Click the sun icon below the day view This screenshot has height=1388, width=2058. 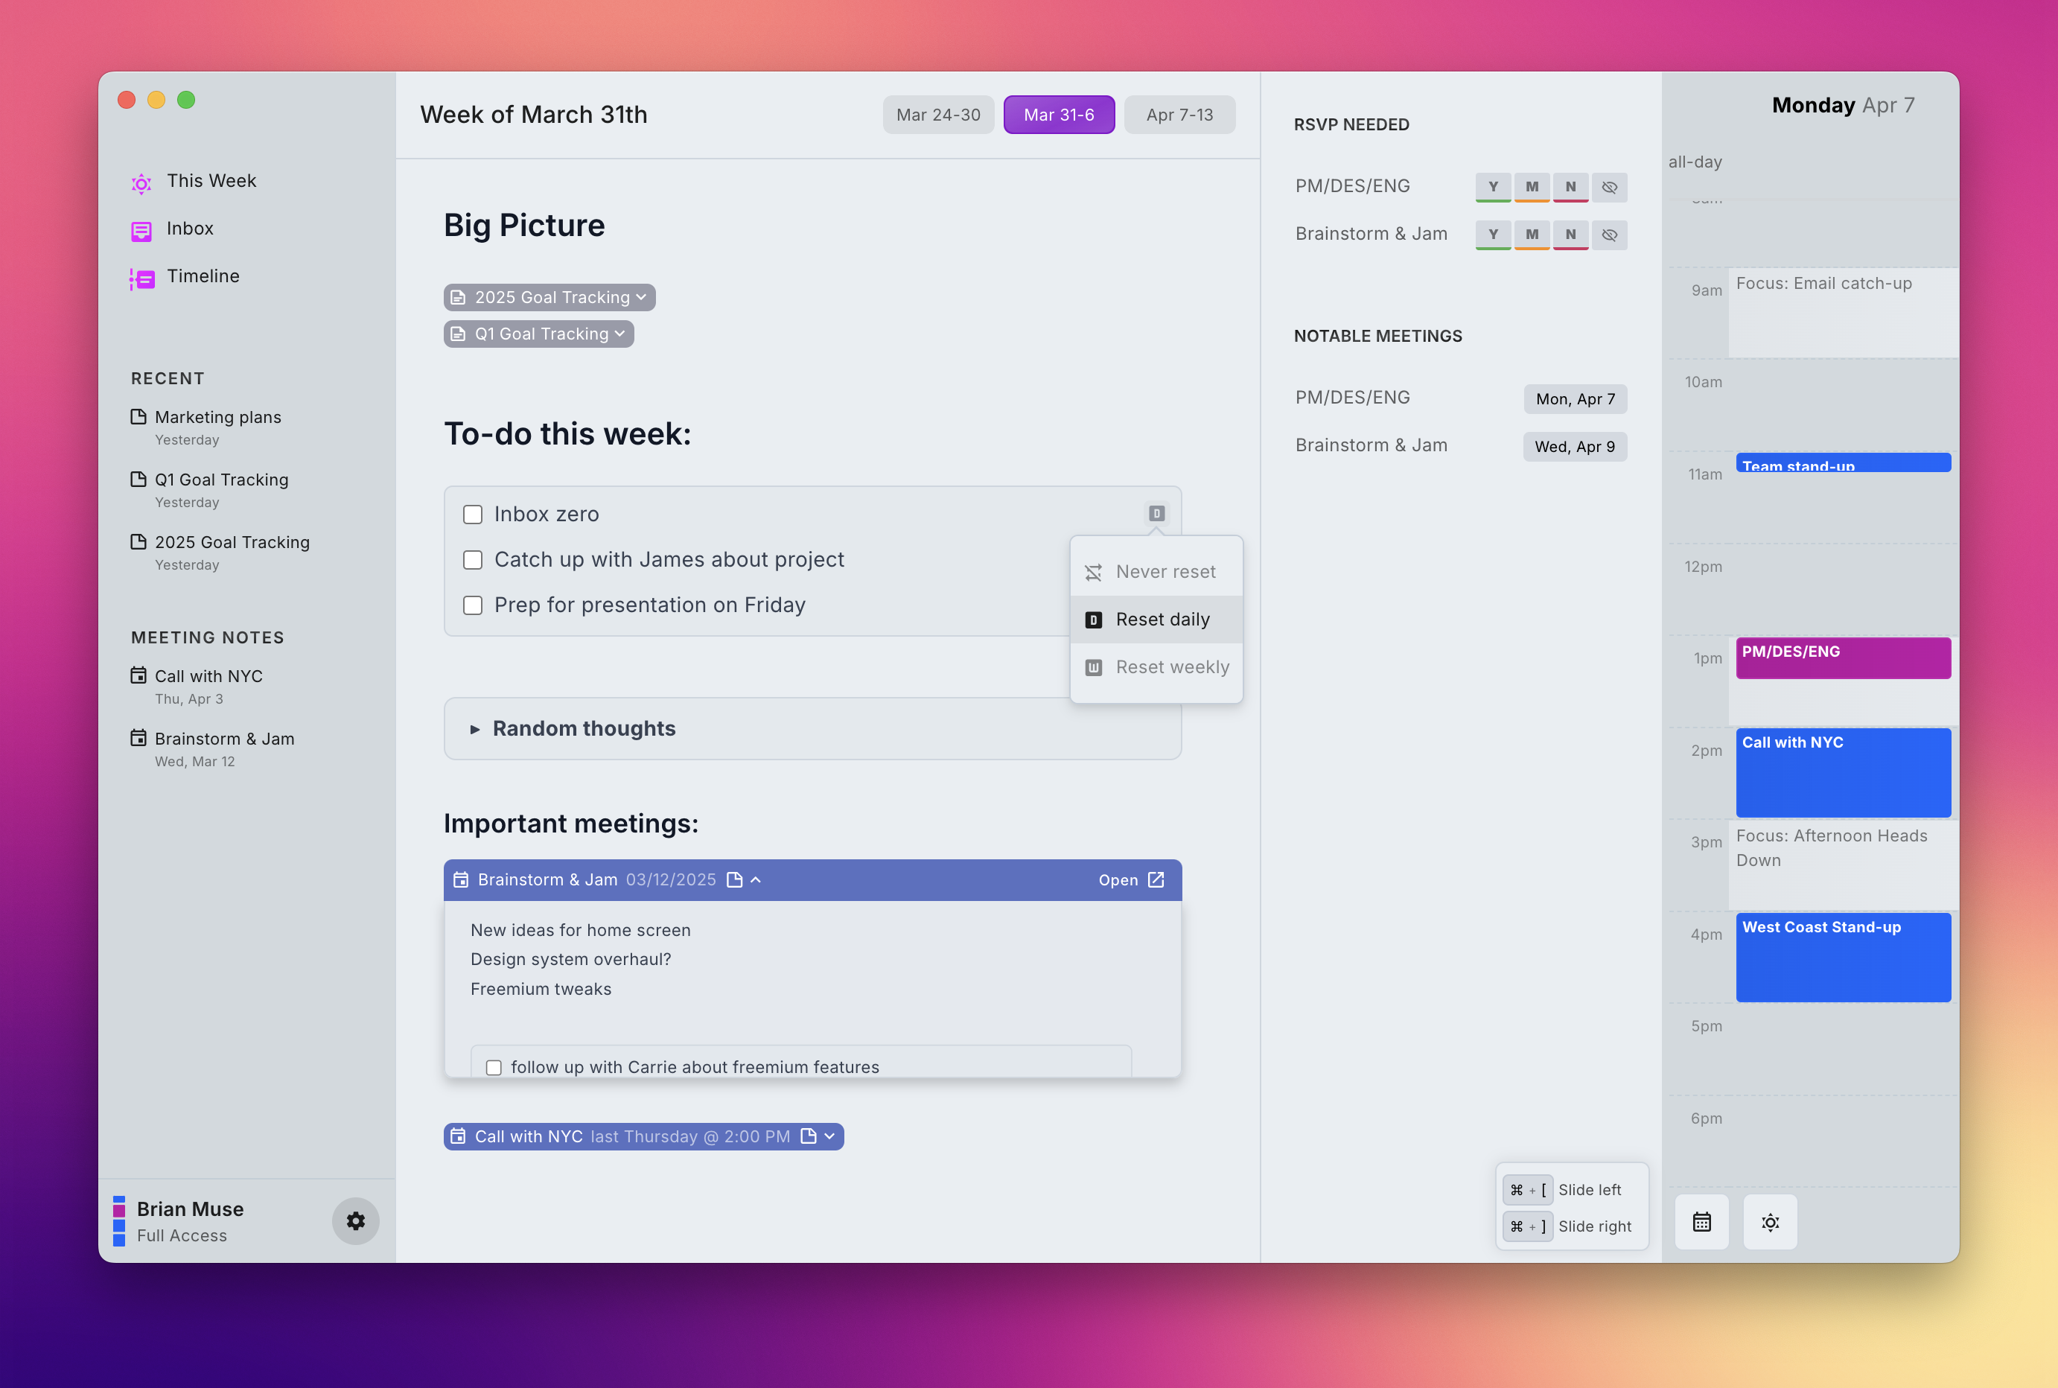tap(1771, 1223)
